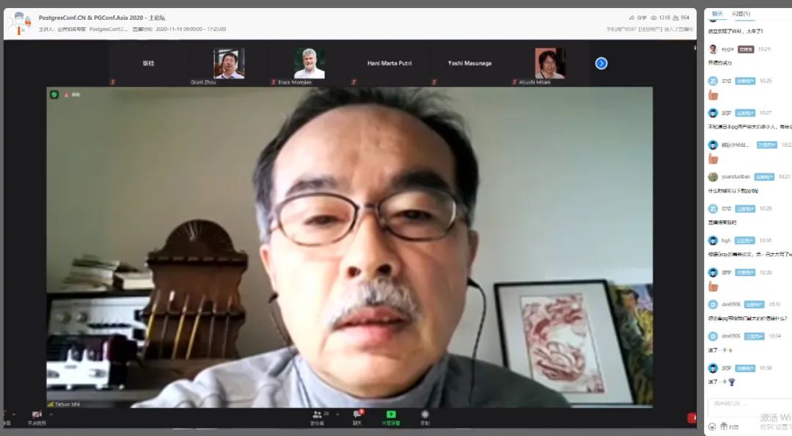Click yuanduobao's avatar in chat
This screenshot has height=436, width=792.
tap(713, 176)
